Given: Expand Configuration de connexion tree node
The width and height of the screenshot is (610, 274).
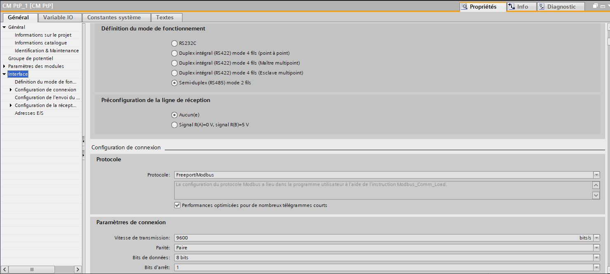Looking at the screenshot, I should point(11,90).
